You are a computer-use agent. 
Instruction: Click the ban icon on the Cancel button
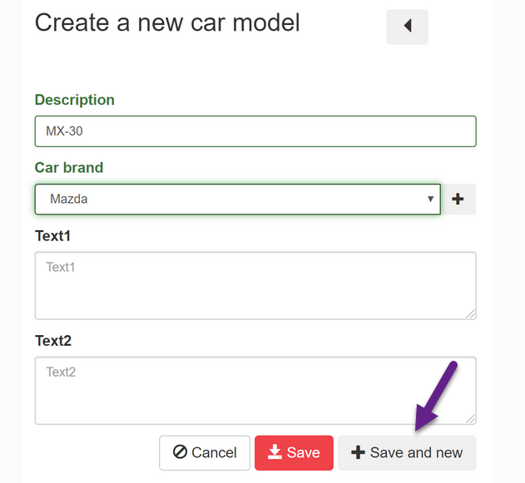click(x=180, y=452)
